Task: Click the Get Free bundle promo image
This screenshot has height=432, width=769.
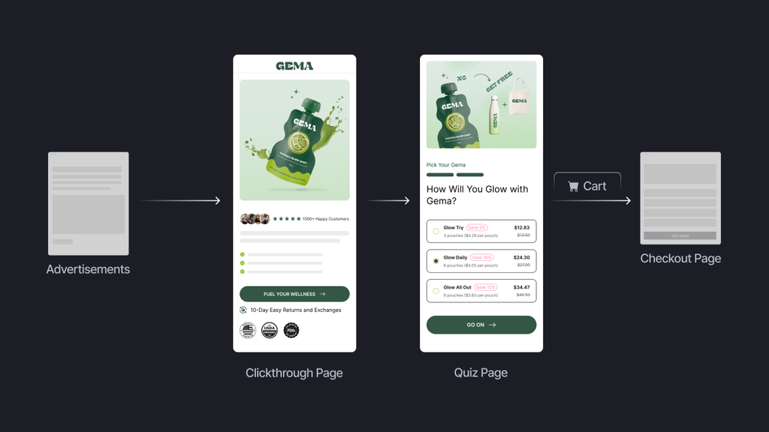Action: pyautogui.click(x=481, y=105)
